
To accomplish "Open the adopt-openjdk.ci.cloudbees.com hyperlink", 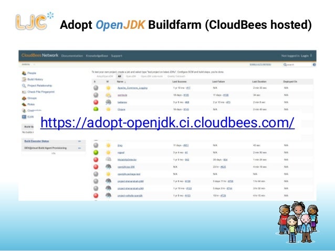I will tap(167, 123).
